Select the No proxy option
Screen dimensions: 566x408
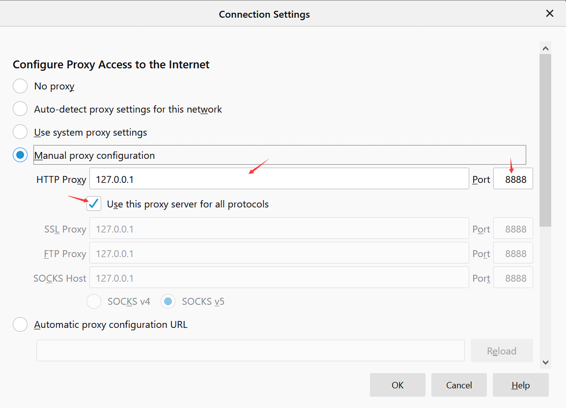(x=20, y=86)
